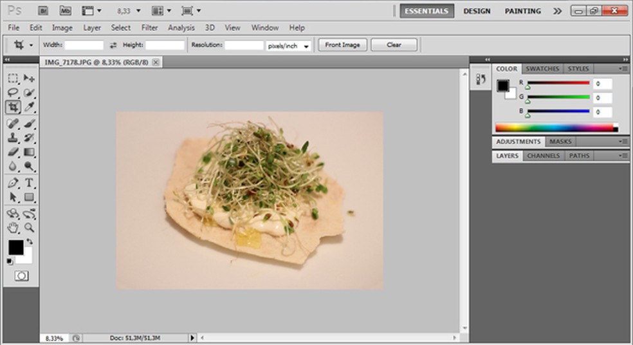Click the Width input field
Image resolution: width=633 pixels, height=345 pixels.
tap(84, 45)
